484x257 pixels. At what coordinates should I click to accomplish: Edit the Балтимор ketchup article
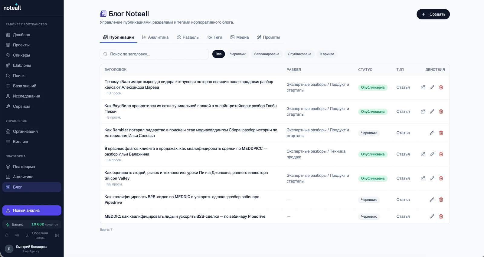point(432,87)
